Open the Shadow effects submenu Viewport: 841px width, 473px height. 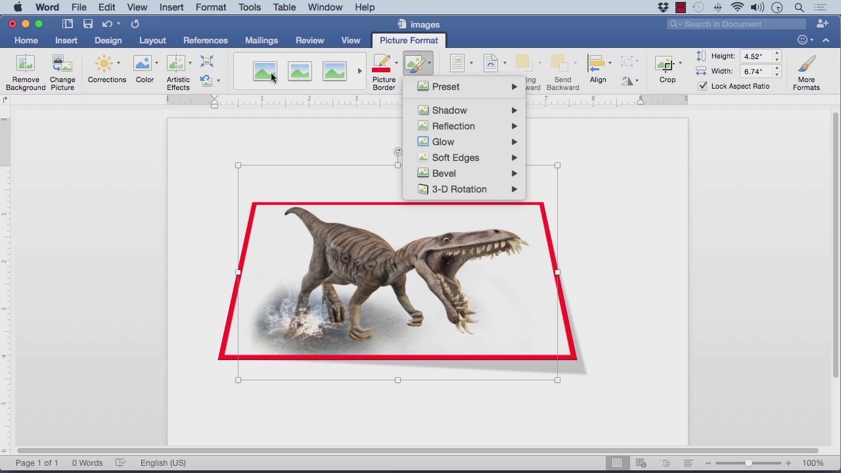[x=464, y=110]
